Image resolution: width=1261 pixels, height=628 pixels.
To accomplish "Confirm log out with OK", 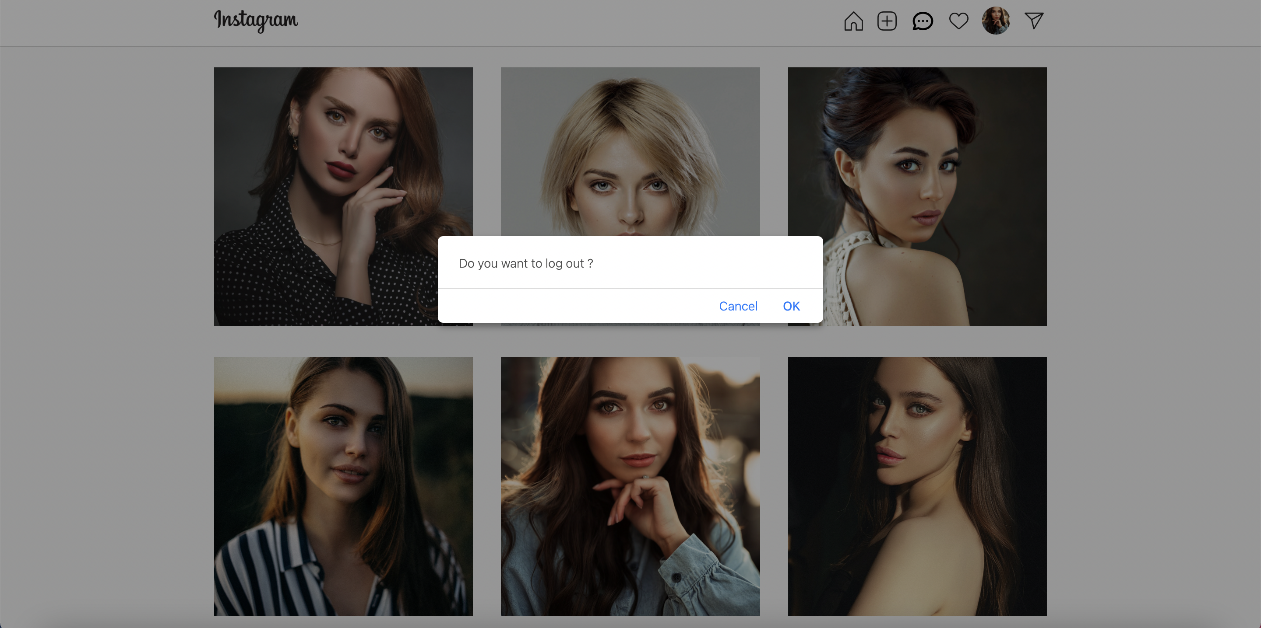I will click(791, 306).
